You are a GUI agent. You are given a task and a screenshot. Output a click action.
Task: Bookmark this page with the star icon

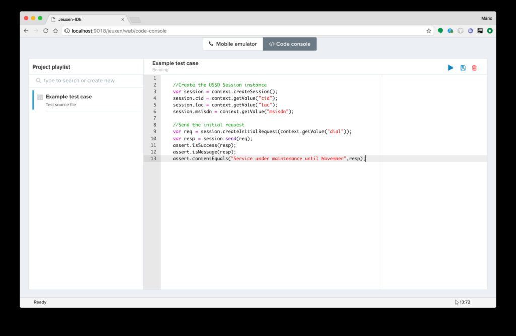click(429, 31)
